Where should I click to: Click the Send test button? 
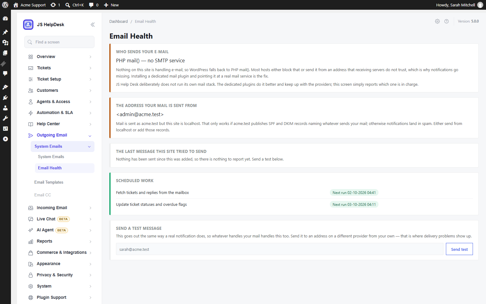459,249
